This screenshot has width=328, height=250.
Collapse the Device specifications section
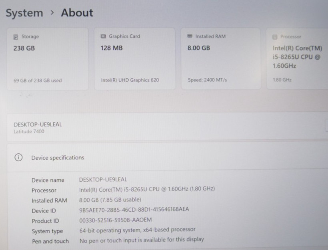(x=167, y=157)
